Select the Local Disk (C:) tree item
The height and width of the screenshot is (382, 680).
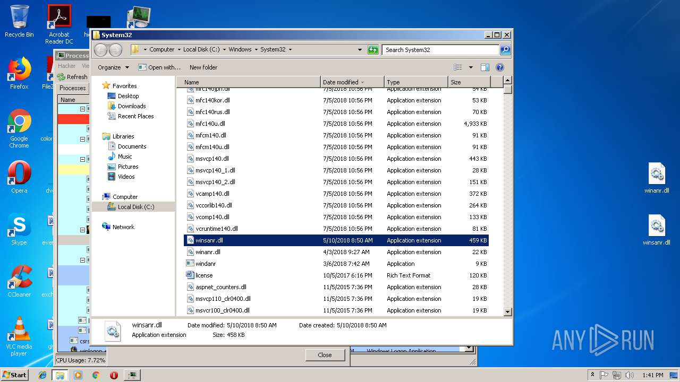pos(133,207)
